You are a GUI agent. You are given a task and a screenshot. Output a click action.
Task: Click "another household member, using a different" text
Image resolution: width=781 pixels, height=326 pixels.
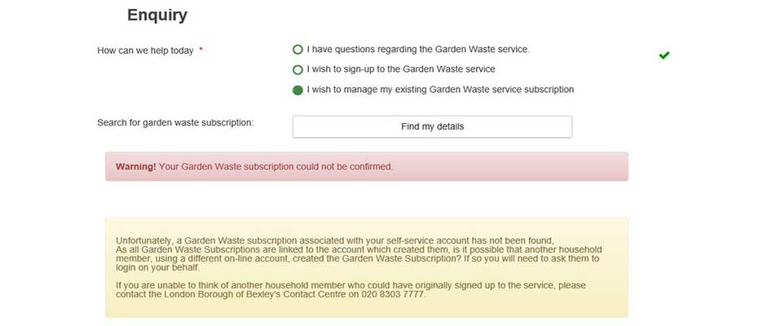click(x=522, y=249)
